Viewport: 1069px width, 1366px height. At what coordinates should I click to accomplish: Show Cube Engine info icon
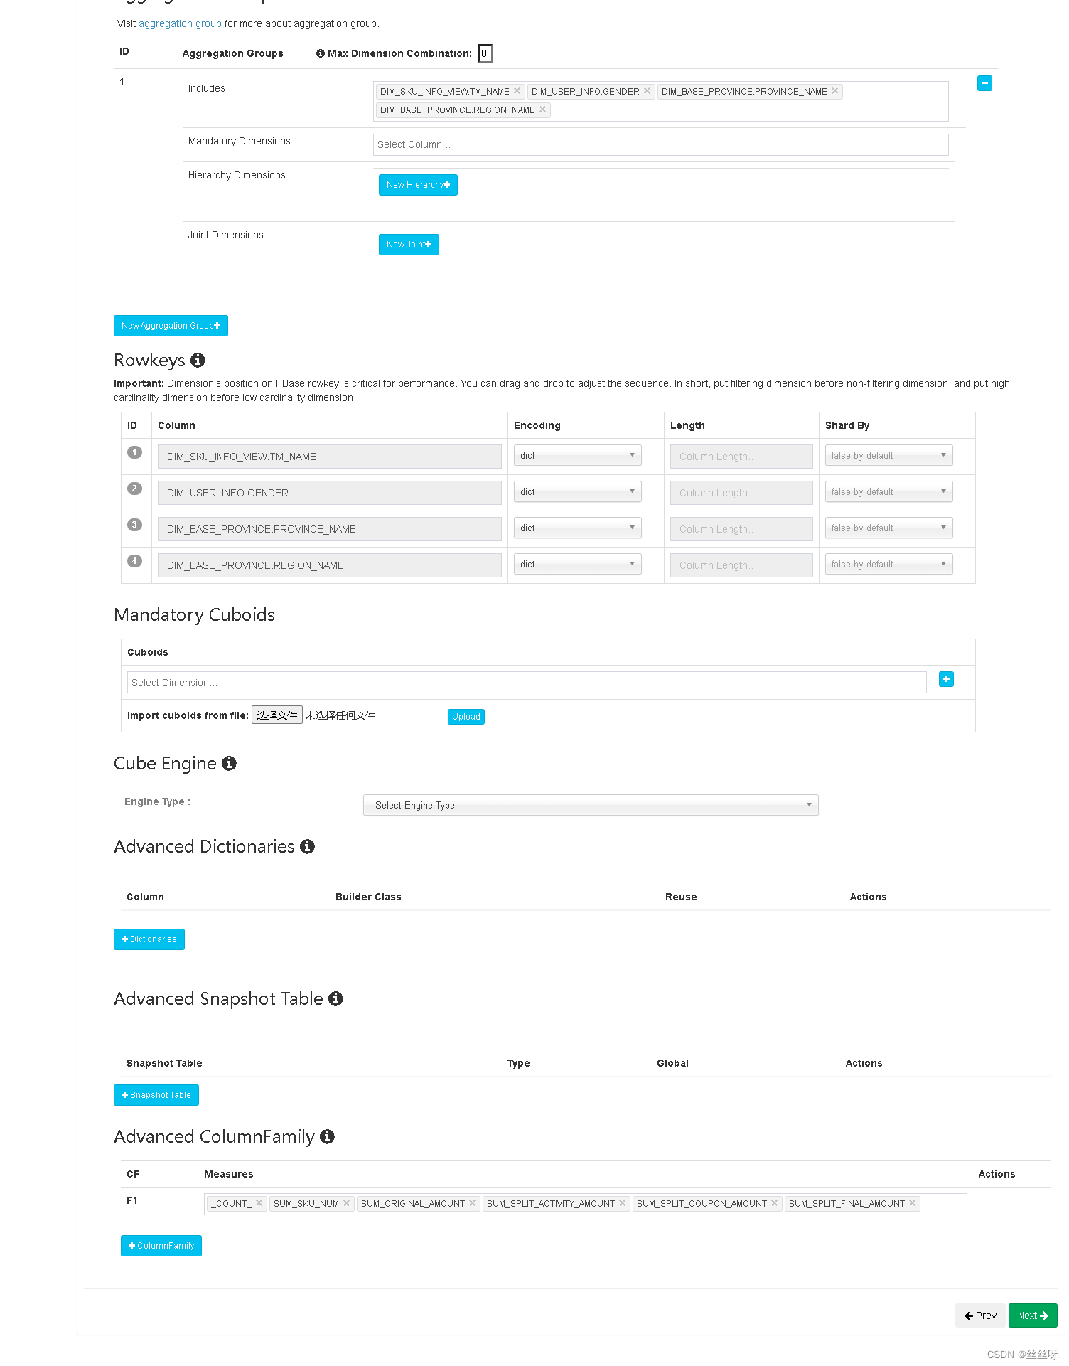pos(229,763)
